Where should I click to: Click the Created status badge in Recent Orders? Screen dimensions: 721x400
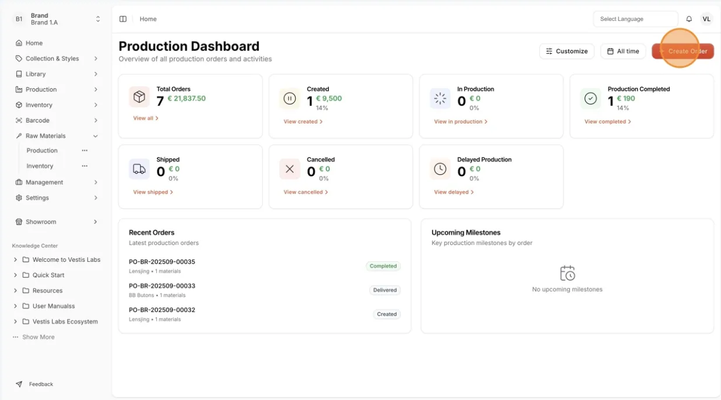[387, 314]
